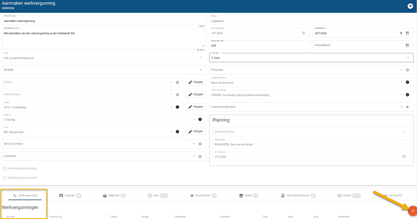
Task: Click info icon next to Coördinatorgroep
Action: 407,95
